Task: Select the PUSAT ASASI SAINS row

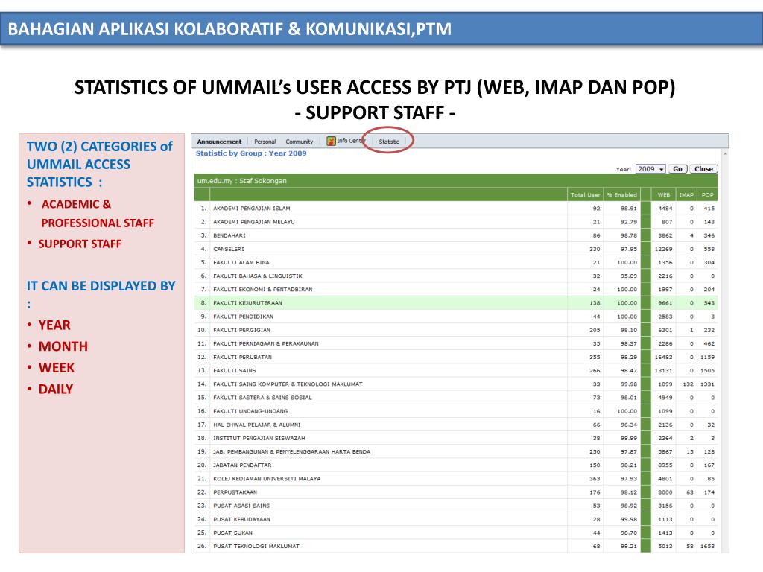Action: 455,506
